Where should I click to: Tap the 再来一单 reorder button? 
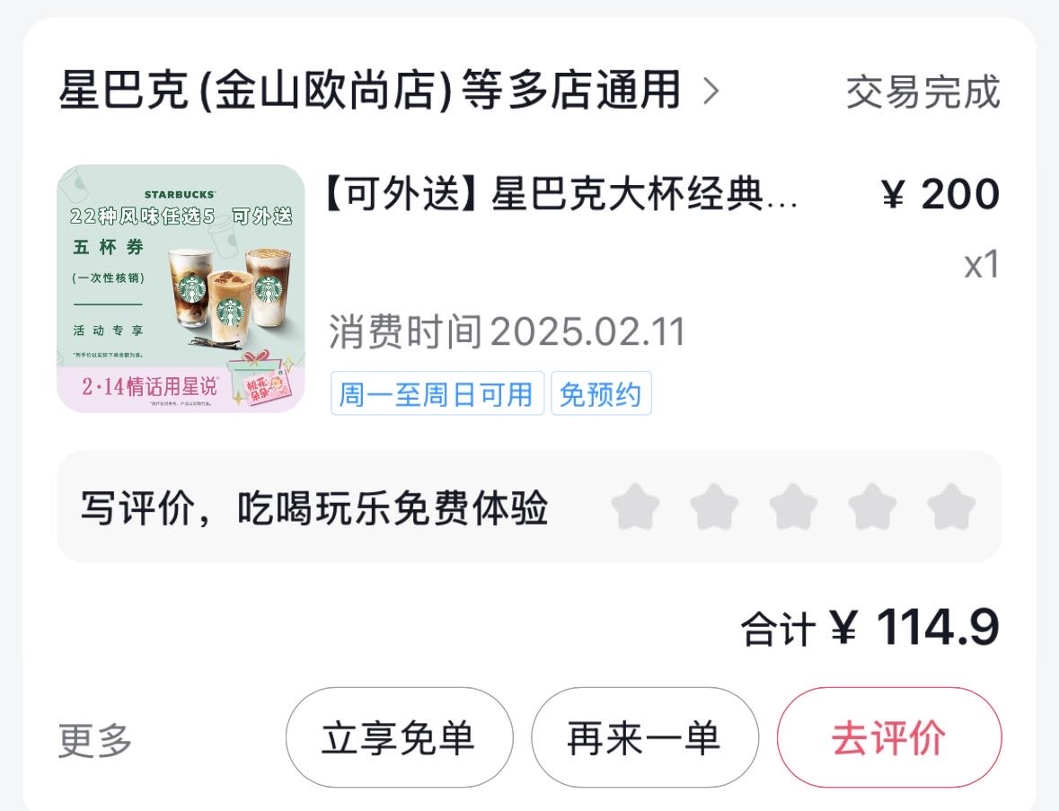point(644,737)
